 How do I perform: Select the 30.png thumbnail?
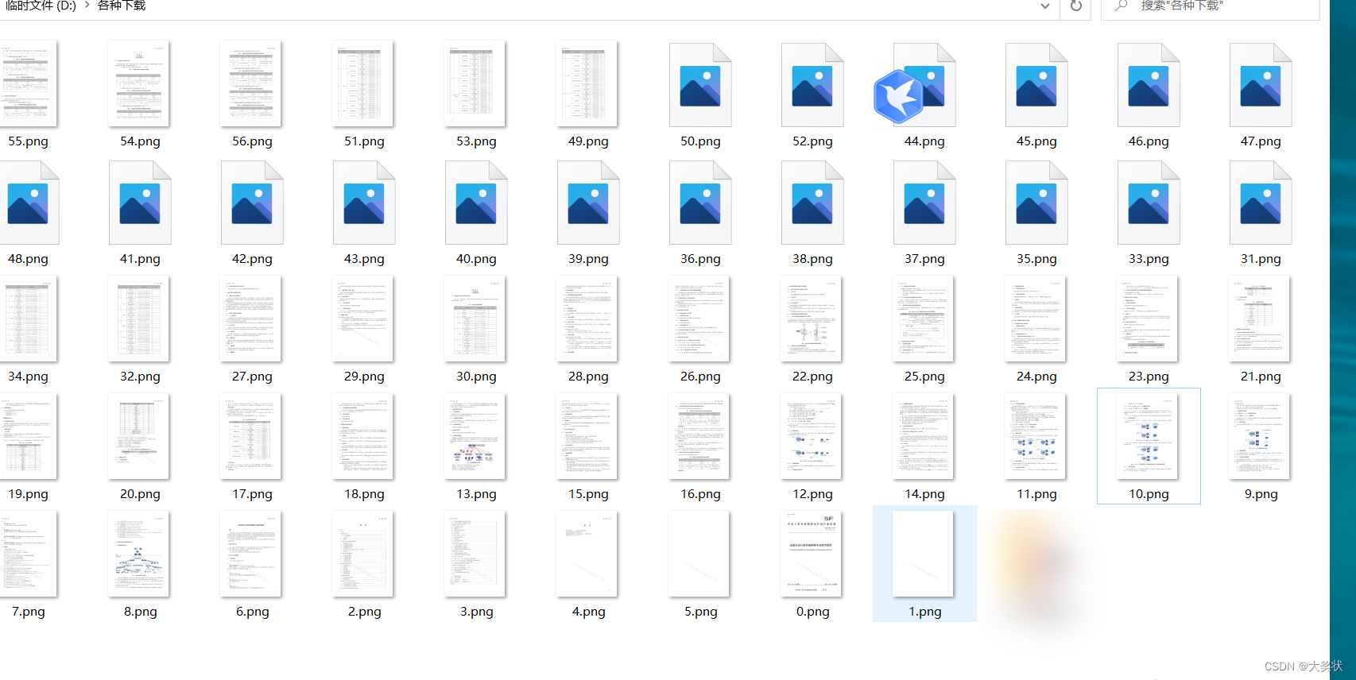coord(475,319)
